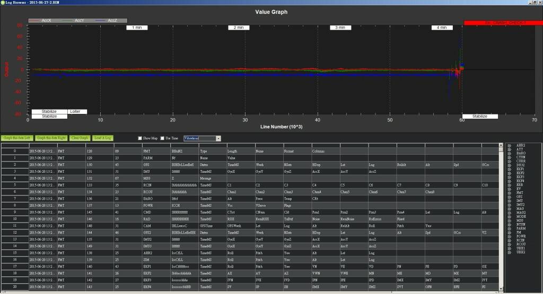Select the UBX1 item in the tree
This screenshot has height=294, width=543.
pyautogui.click(x=521, y=248)
